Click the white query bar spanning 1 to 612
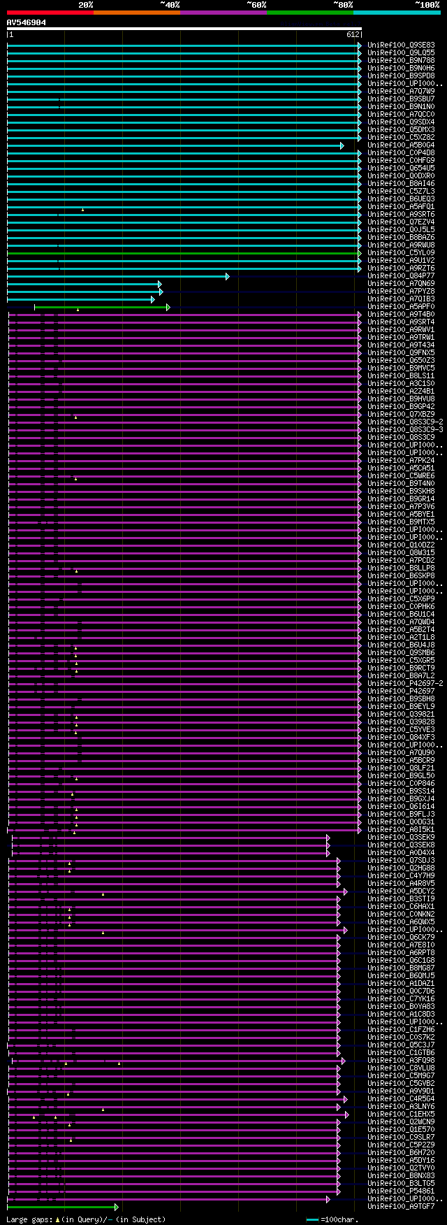Viewport: 447px width, 1225px height. tap(184, 29)
